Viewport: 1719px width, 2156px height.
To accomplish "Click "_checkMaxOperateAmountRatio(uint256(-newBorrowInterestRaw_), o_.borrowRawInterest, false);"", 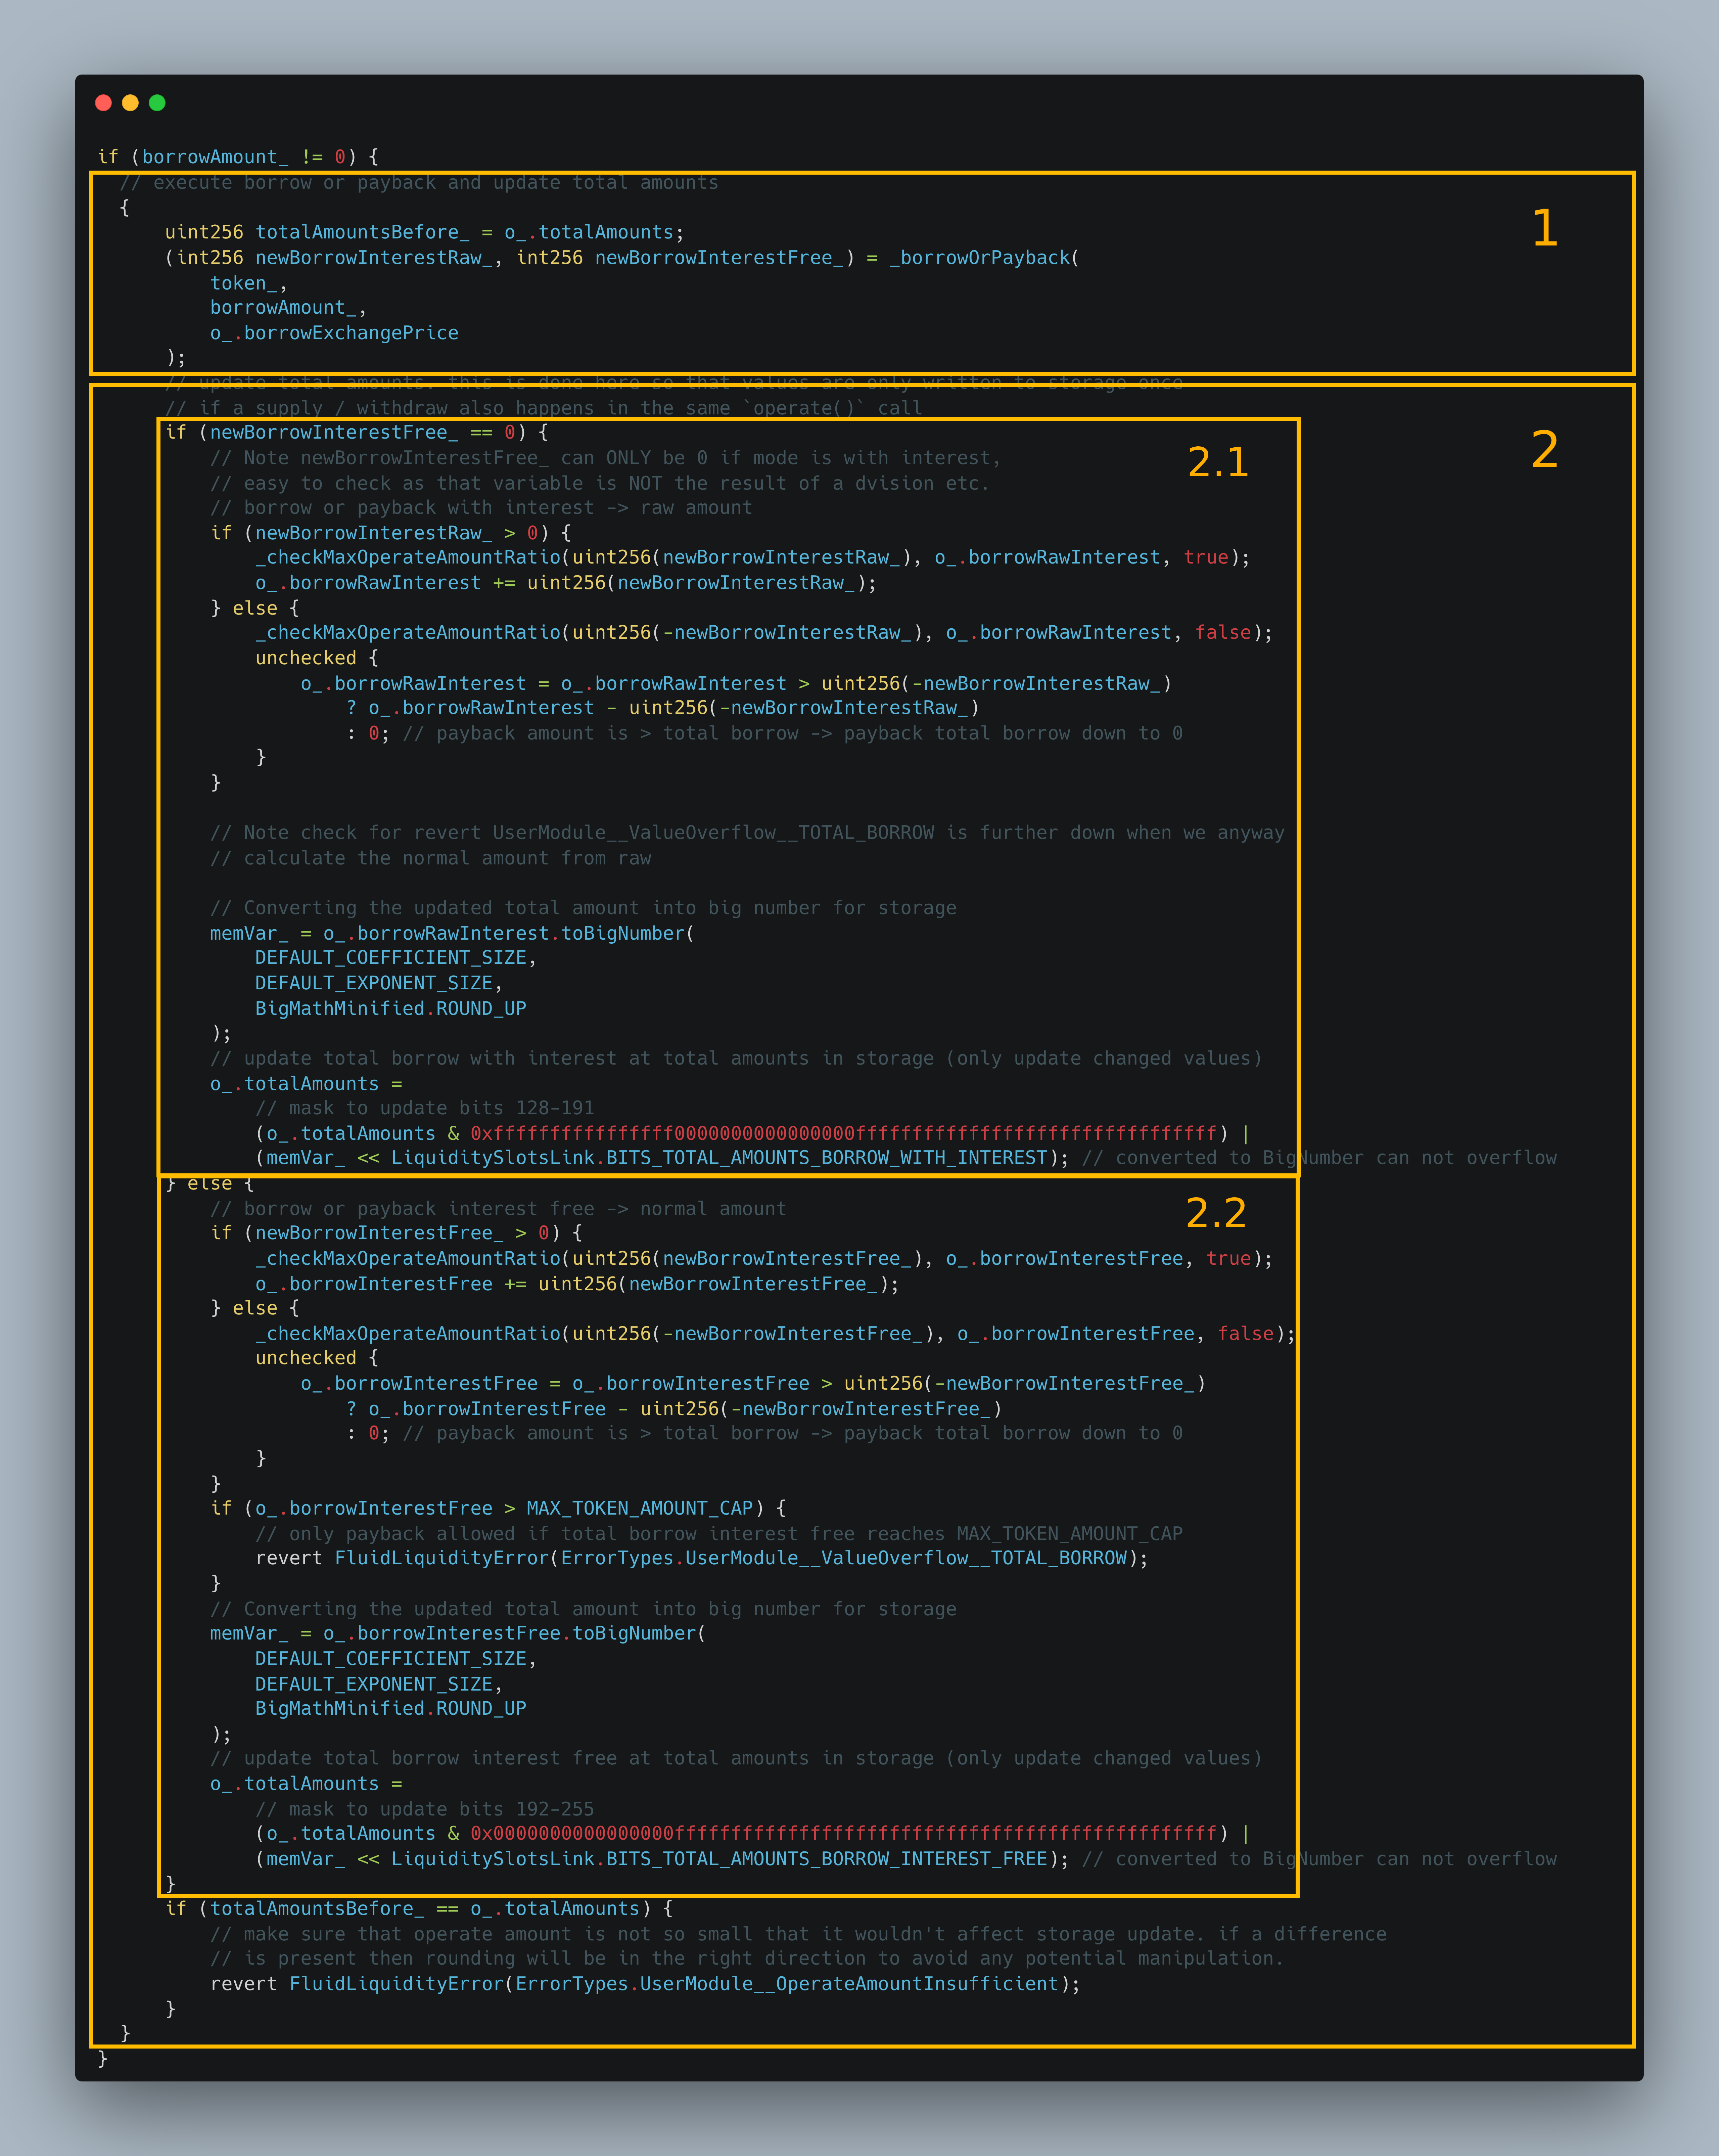I will coord(764,633).
